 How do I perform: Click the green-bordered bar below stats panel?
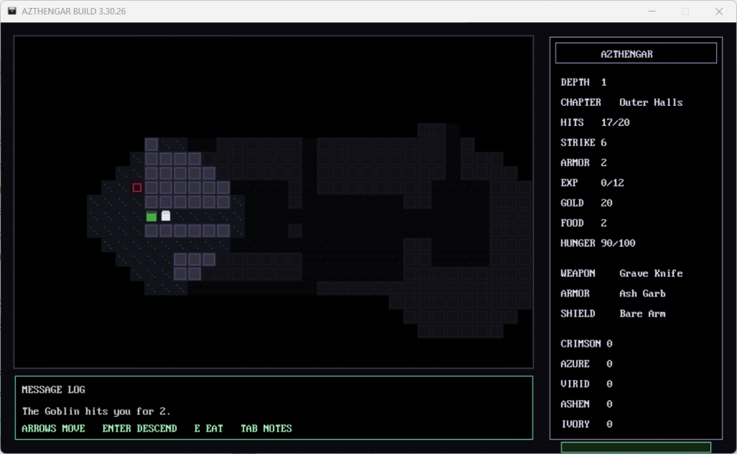(636, 448)
